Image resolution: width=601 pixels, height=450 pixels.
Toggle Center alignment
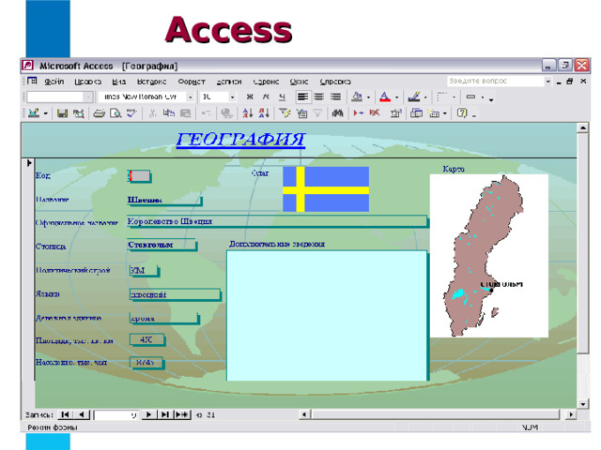[319, 97]
